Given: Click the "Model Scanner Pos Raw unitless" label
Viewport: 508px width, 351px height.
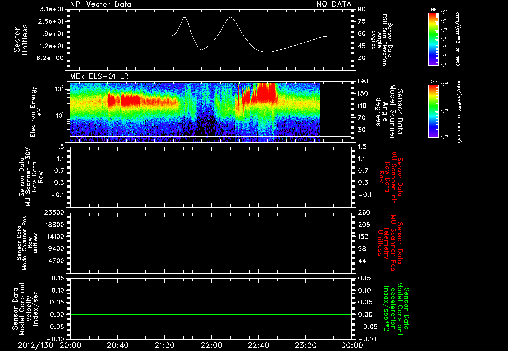Looking at the screenshot, I should click(x=27, y=243).
